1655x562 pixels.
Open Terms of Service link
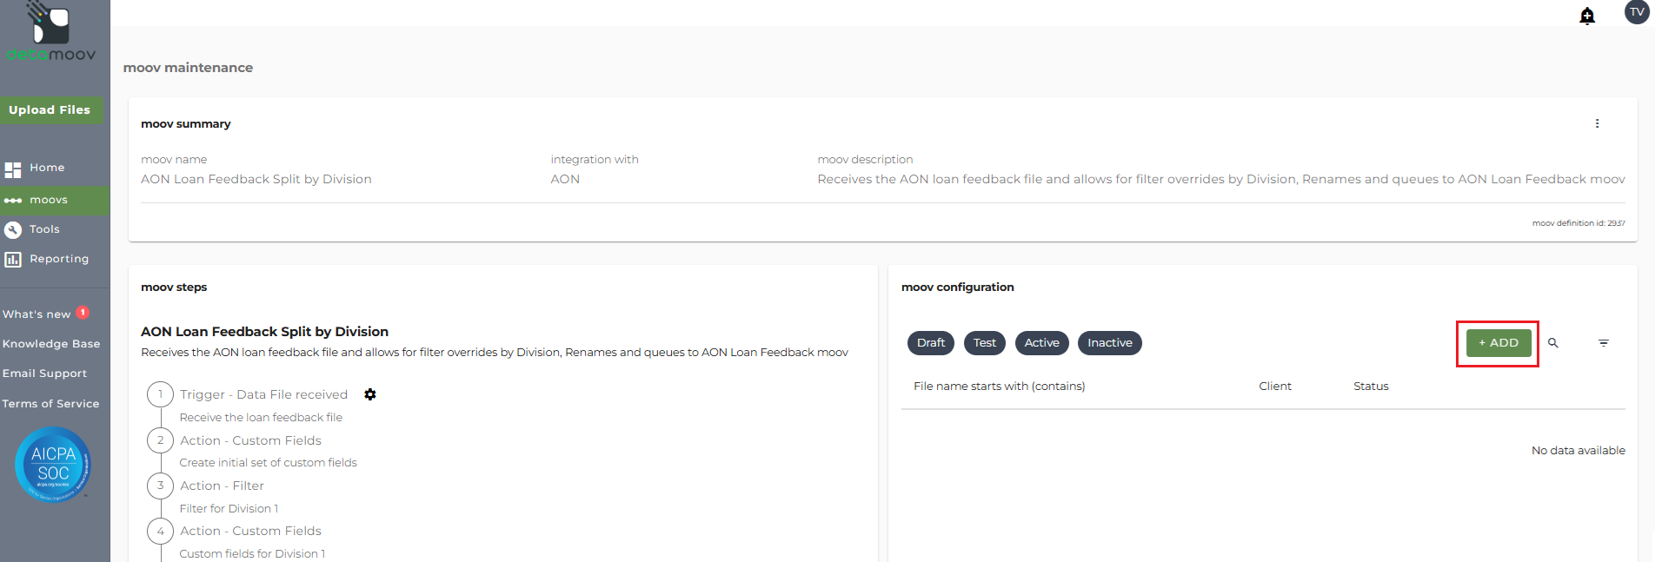50,404
